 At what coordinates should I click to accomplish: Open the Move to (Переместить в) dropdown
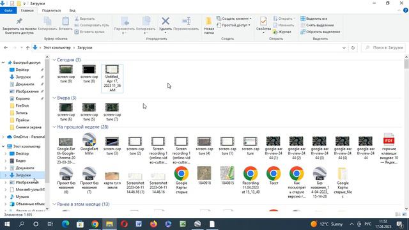(x=125, y=26)
